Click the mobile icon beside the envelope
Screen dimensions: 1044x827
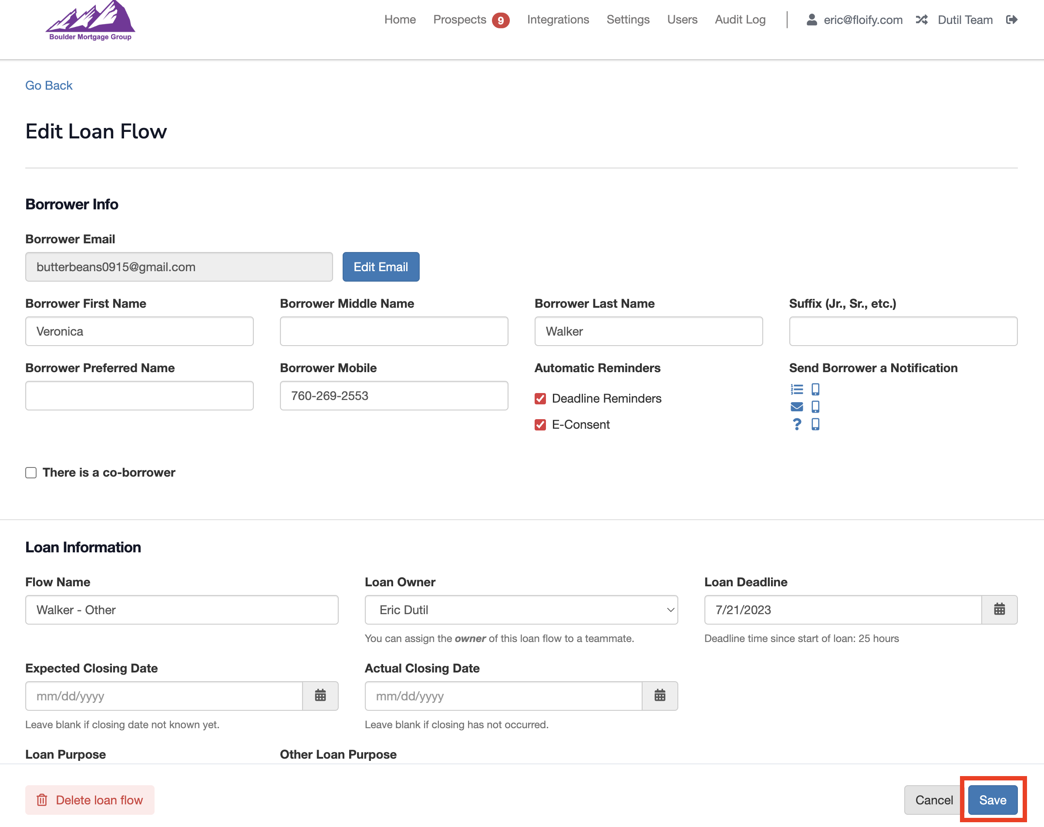coord(815,407)
